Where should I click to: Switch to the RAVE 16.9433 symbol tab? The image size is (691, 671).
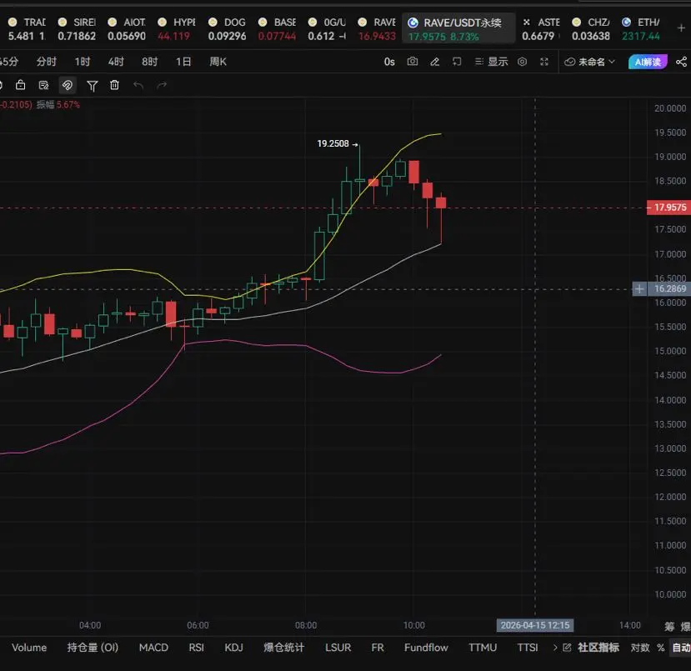(x=378, y=28)
